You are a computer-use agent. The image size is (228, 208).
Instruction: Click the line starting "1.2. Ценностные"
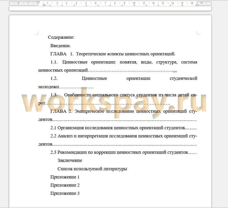pyautogui.click(x=124, y=79)
